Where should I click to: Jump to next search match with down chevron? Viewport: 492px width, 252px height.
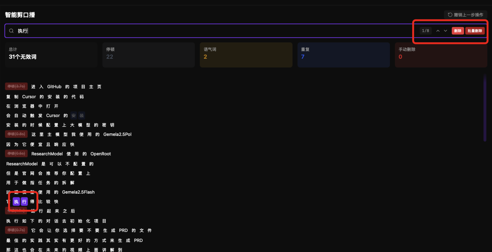[x=446, y=31]
